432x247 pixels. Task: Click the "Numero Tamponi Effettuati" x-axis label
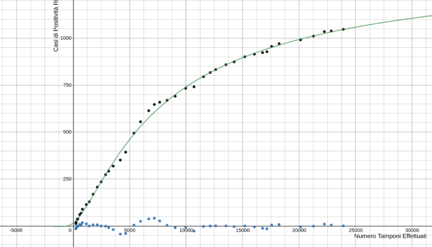390,237
